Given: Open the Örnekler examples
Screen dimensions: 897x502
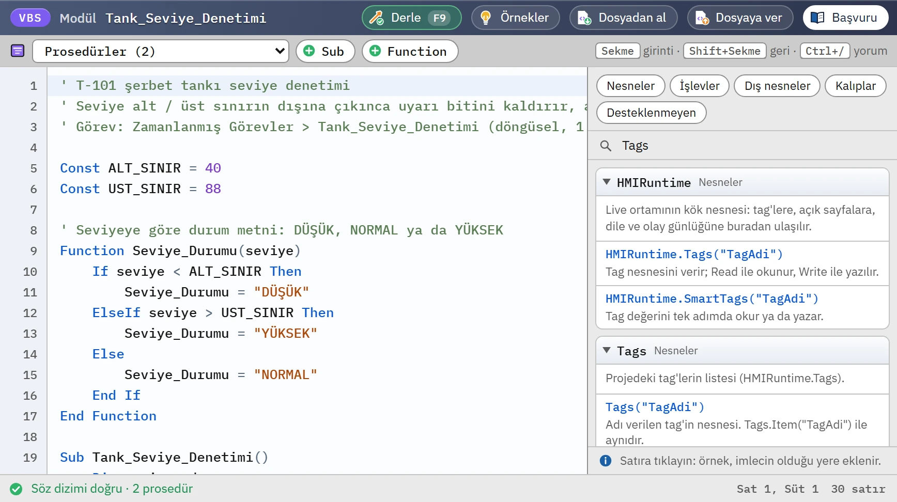Looking at the screenshot, I should point(515,18).
